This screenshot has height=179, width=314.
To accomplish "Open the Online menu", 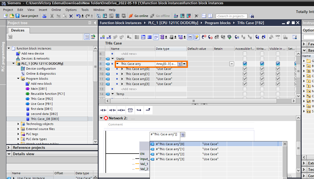I will (56, 10).
